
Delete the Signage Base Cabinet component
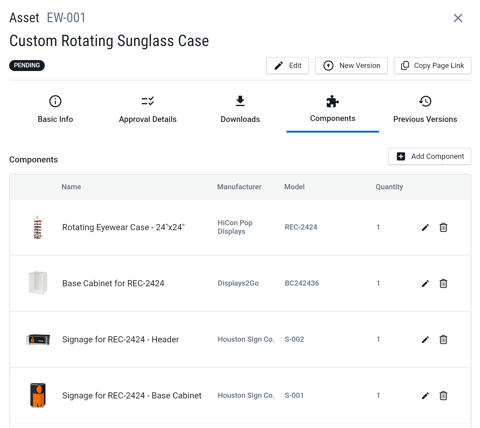[x=443, y=396]
